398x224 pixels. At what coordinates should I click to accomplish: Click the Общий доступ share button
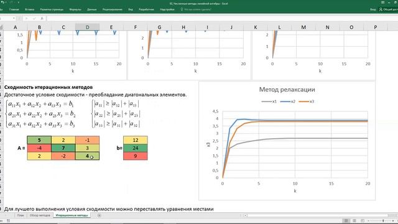coord(389,9)
